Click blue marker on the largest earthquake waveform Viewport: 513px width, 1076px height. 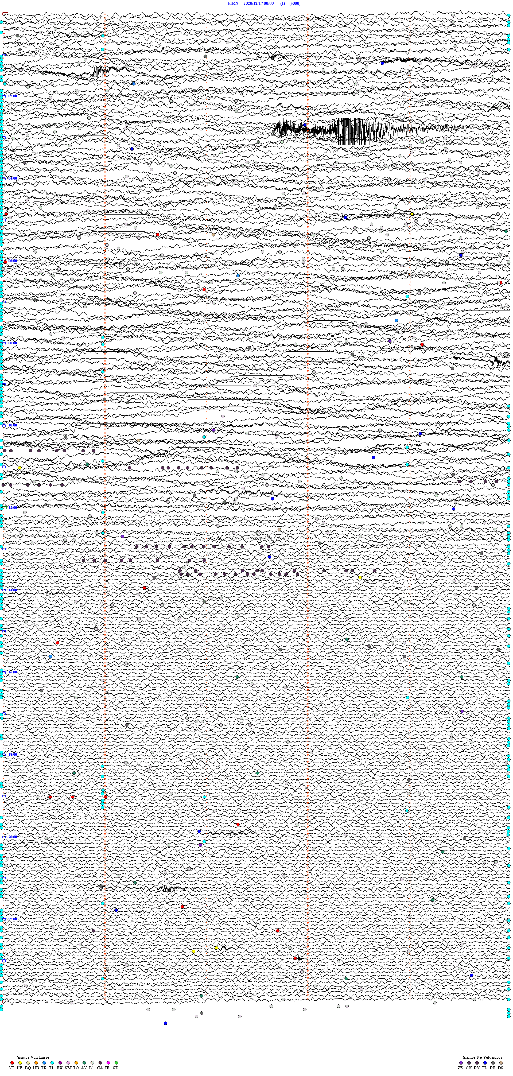[x=305, y=125]
